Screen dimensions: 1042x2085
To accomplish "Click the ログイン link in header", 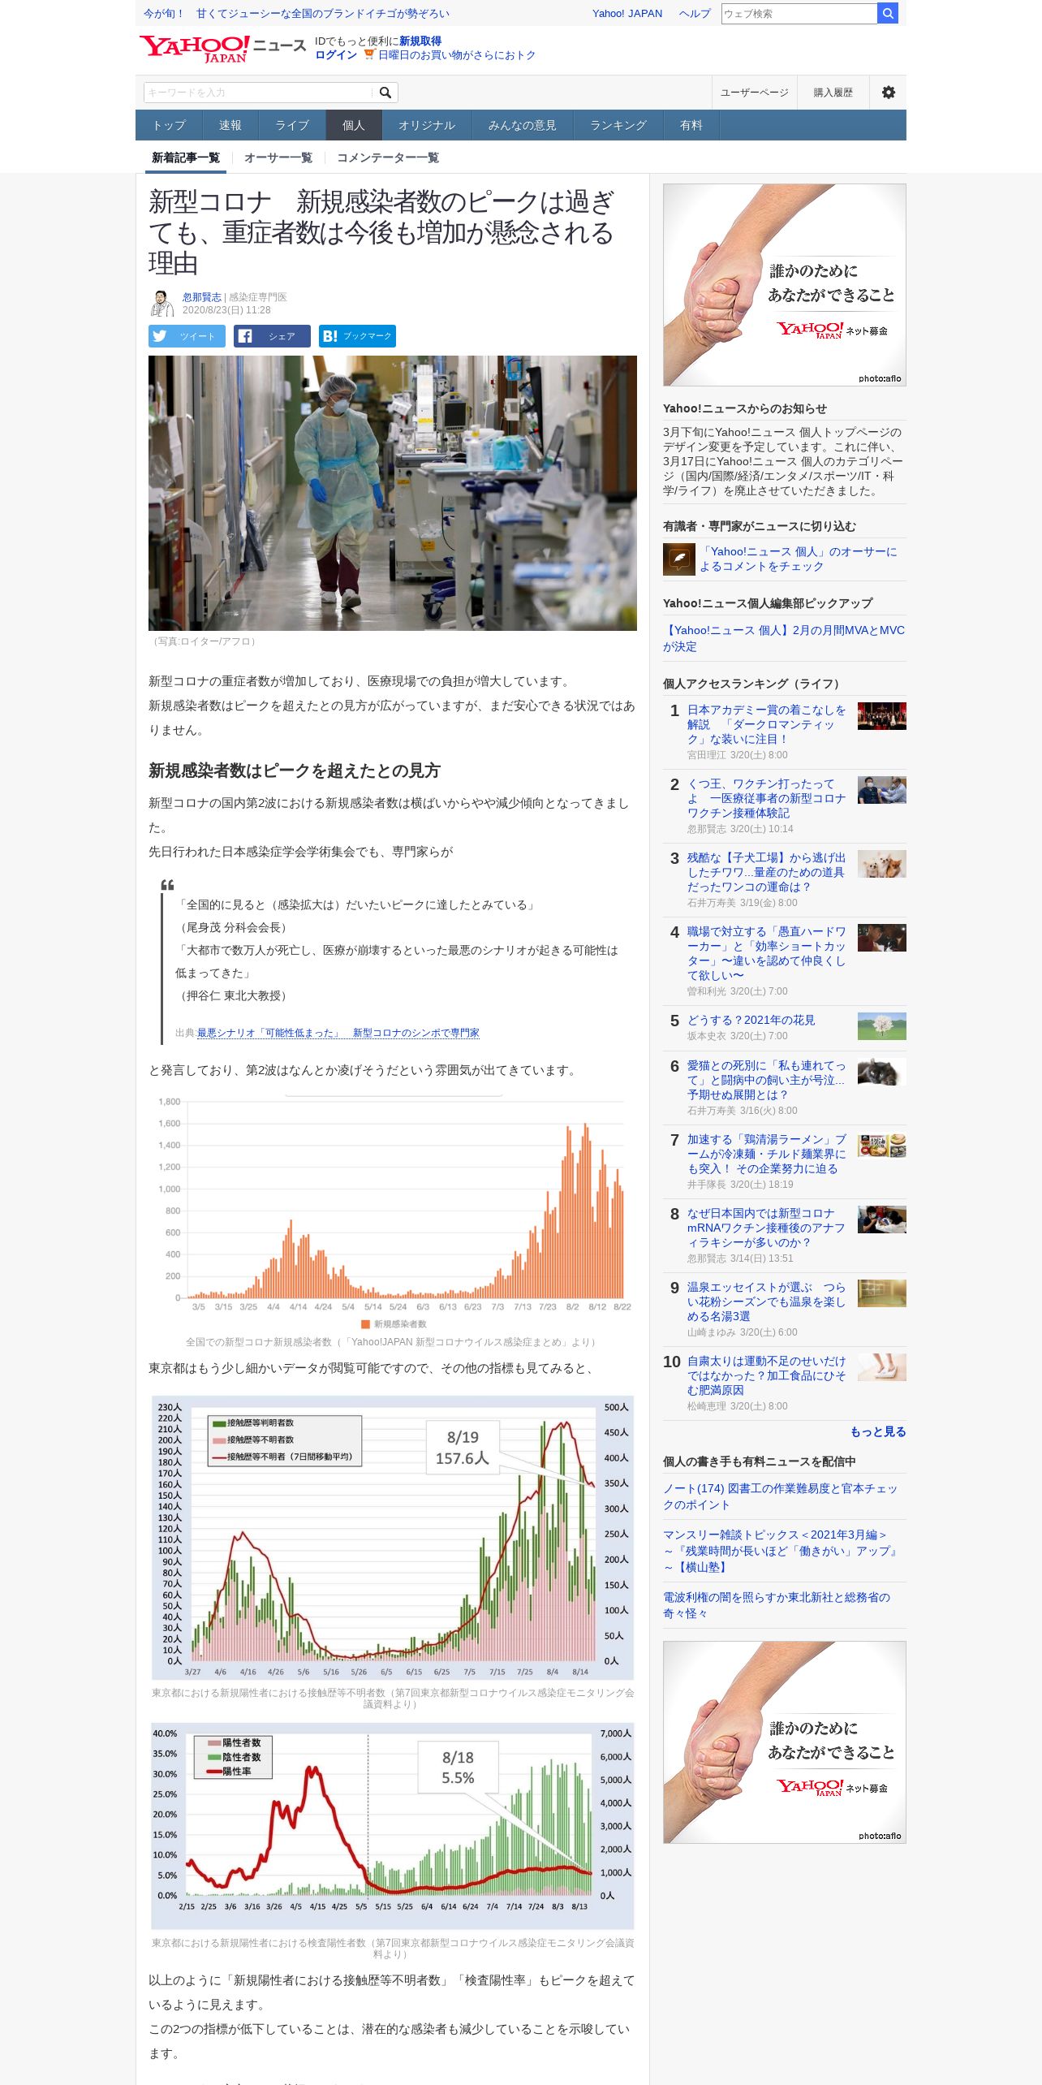I will 336,55.
